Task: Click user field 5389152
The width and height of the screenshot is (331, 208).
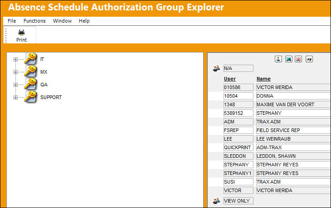Action: 239,113
